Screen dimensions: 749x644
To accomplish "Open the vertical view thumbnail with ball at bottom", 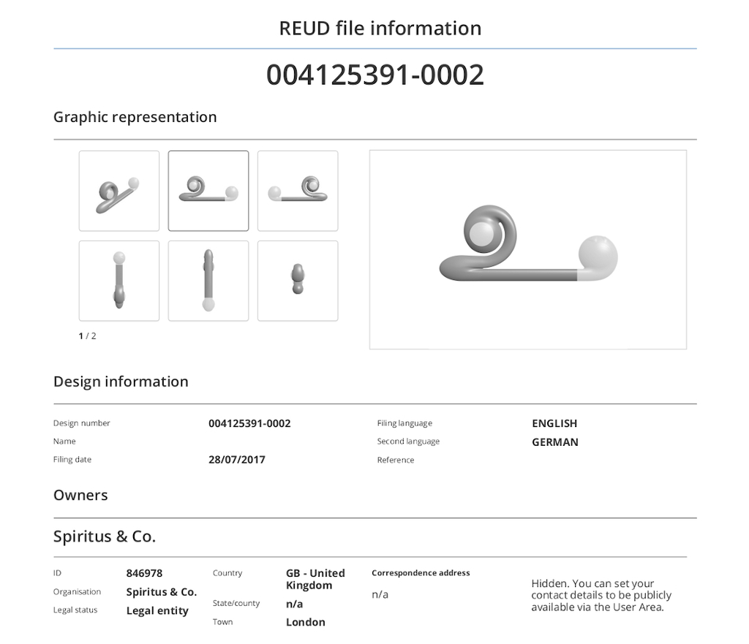I will (x=208, y=281).
